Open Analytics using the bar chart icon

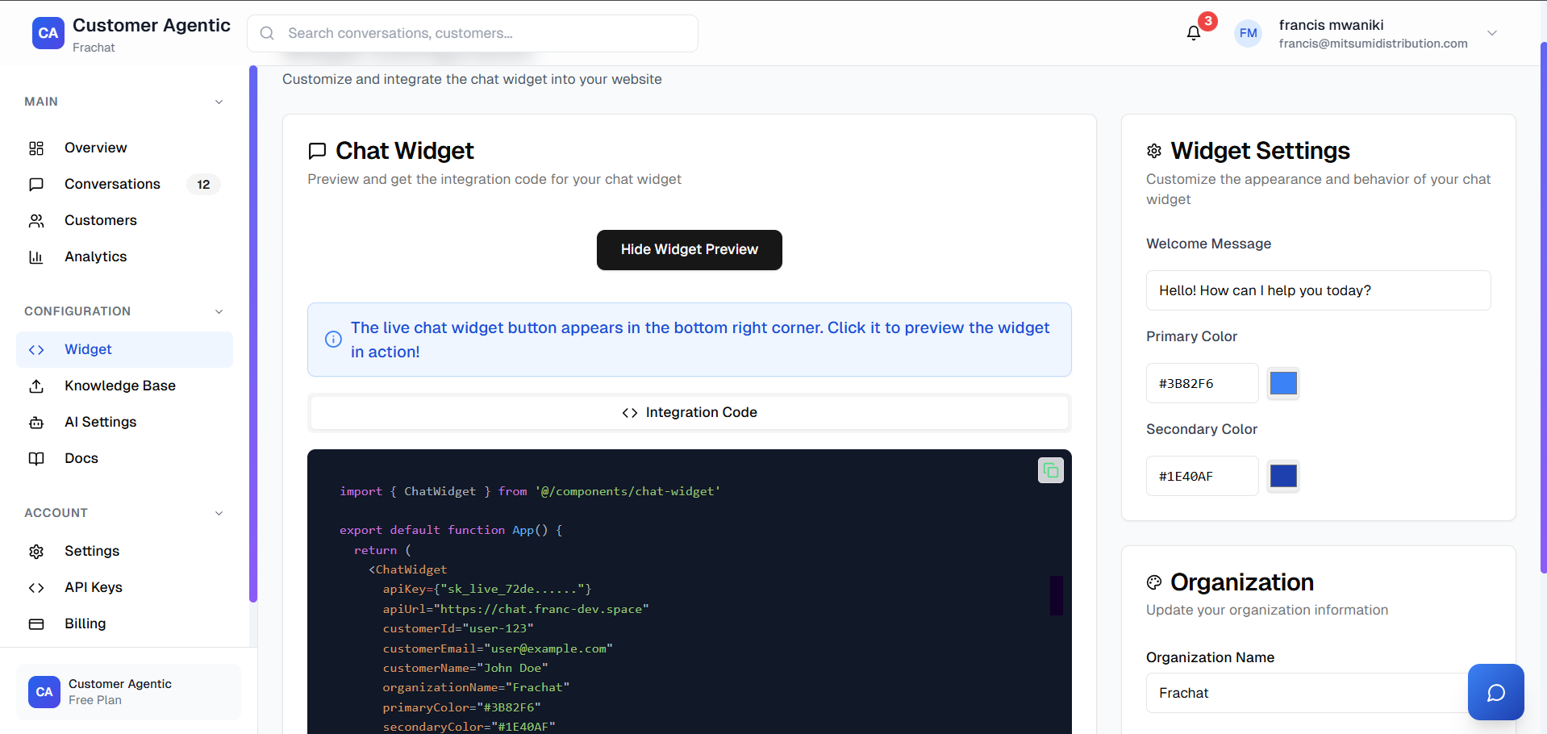pos(36,256)
